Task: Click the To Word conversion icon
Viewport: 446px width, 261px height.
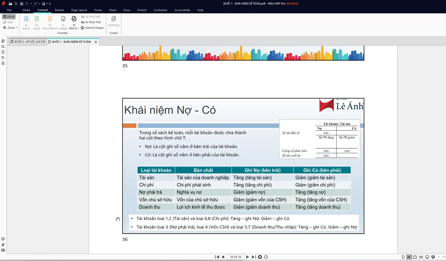Action: tap(26, 23)
